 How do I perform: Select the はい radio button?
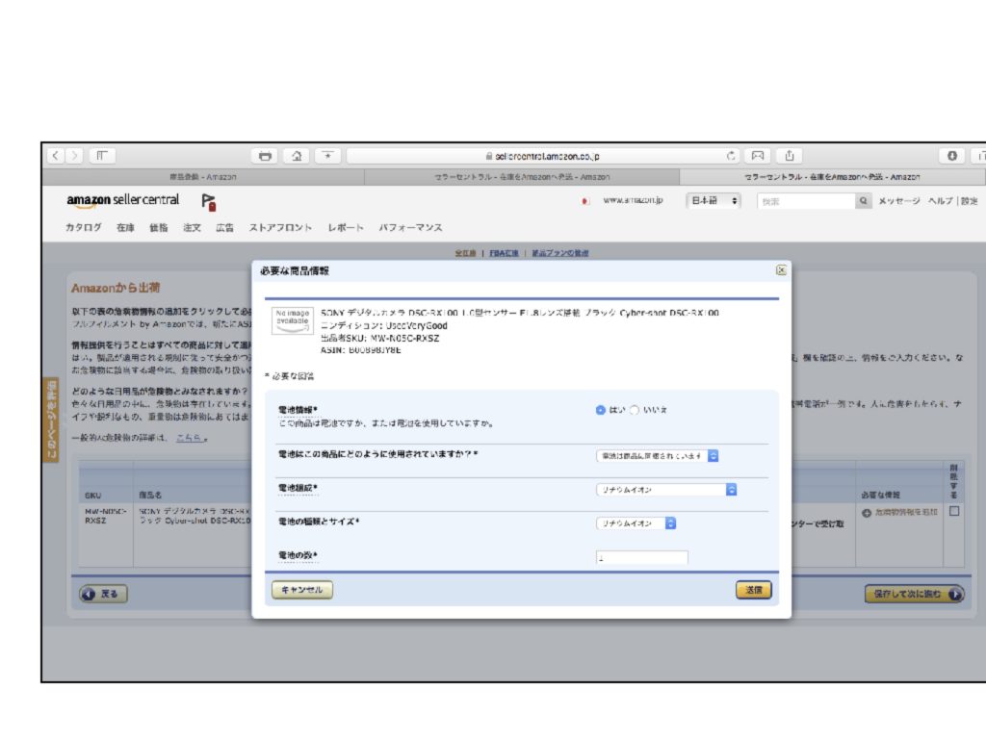(x=601, y=410)
